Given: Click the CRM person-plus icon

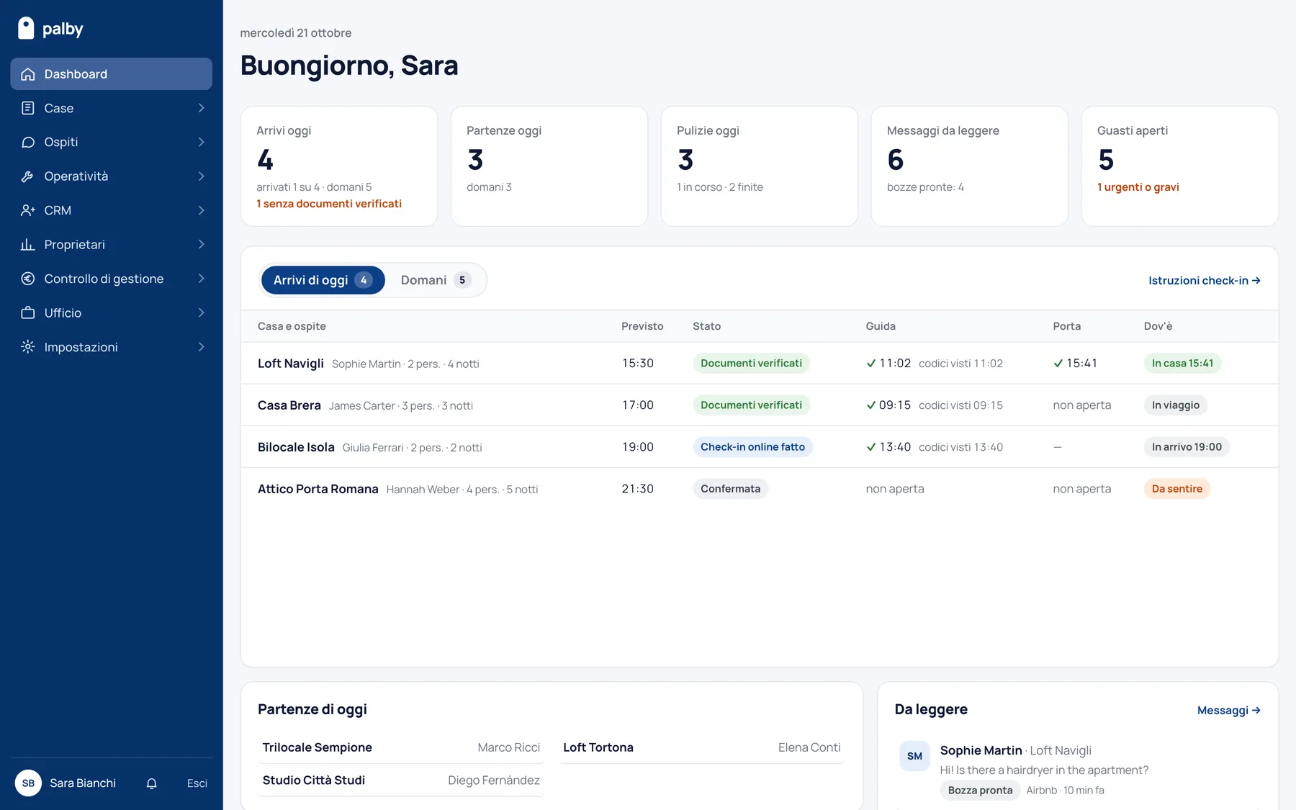Looking at the screenshot, I should [x=28, y=210].
